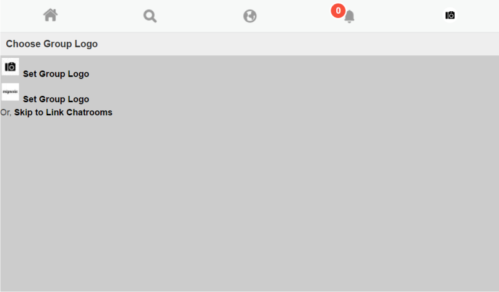Tap the gray bell in top bar
The height and width of the screenshot is (292, 499).
coord(349,17)
